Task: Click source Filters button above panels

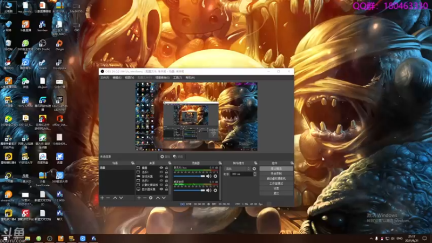Action: 178,157
